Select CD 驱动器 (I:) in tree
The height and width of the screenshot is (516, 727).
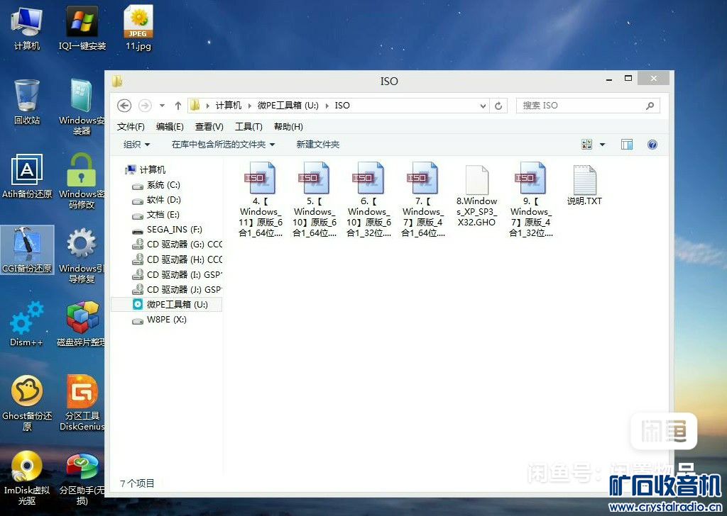177,274
